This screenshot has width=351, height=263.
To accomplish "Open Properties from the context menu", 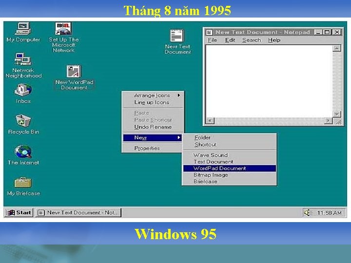I will [x=153, y=148].
